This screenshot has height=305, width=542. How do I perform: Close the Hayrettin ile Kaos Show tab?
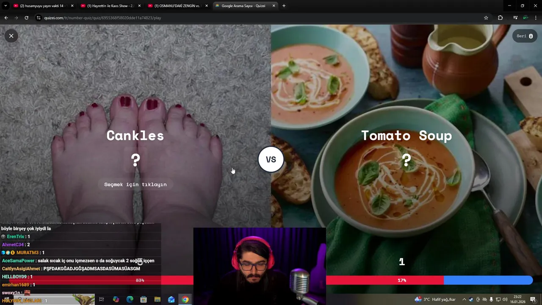tap(139, 6)
